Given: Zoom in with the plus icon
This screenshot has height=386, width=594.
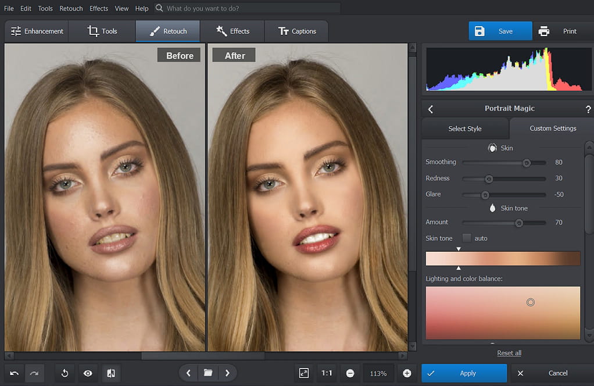Looking at the screenshot, I should pyautogui.click(x=407, y=373).
